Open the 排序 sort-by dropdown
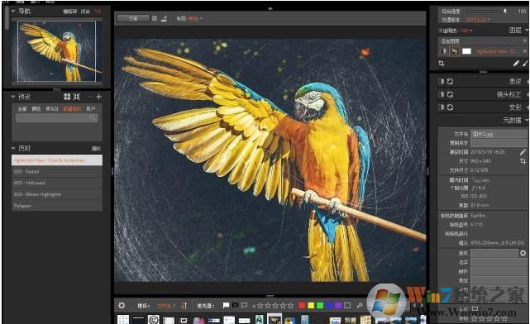The height and width of the screenshot is (324, 530). tap(166, 306)
